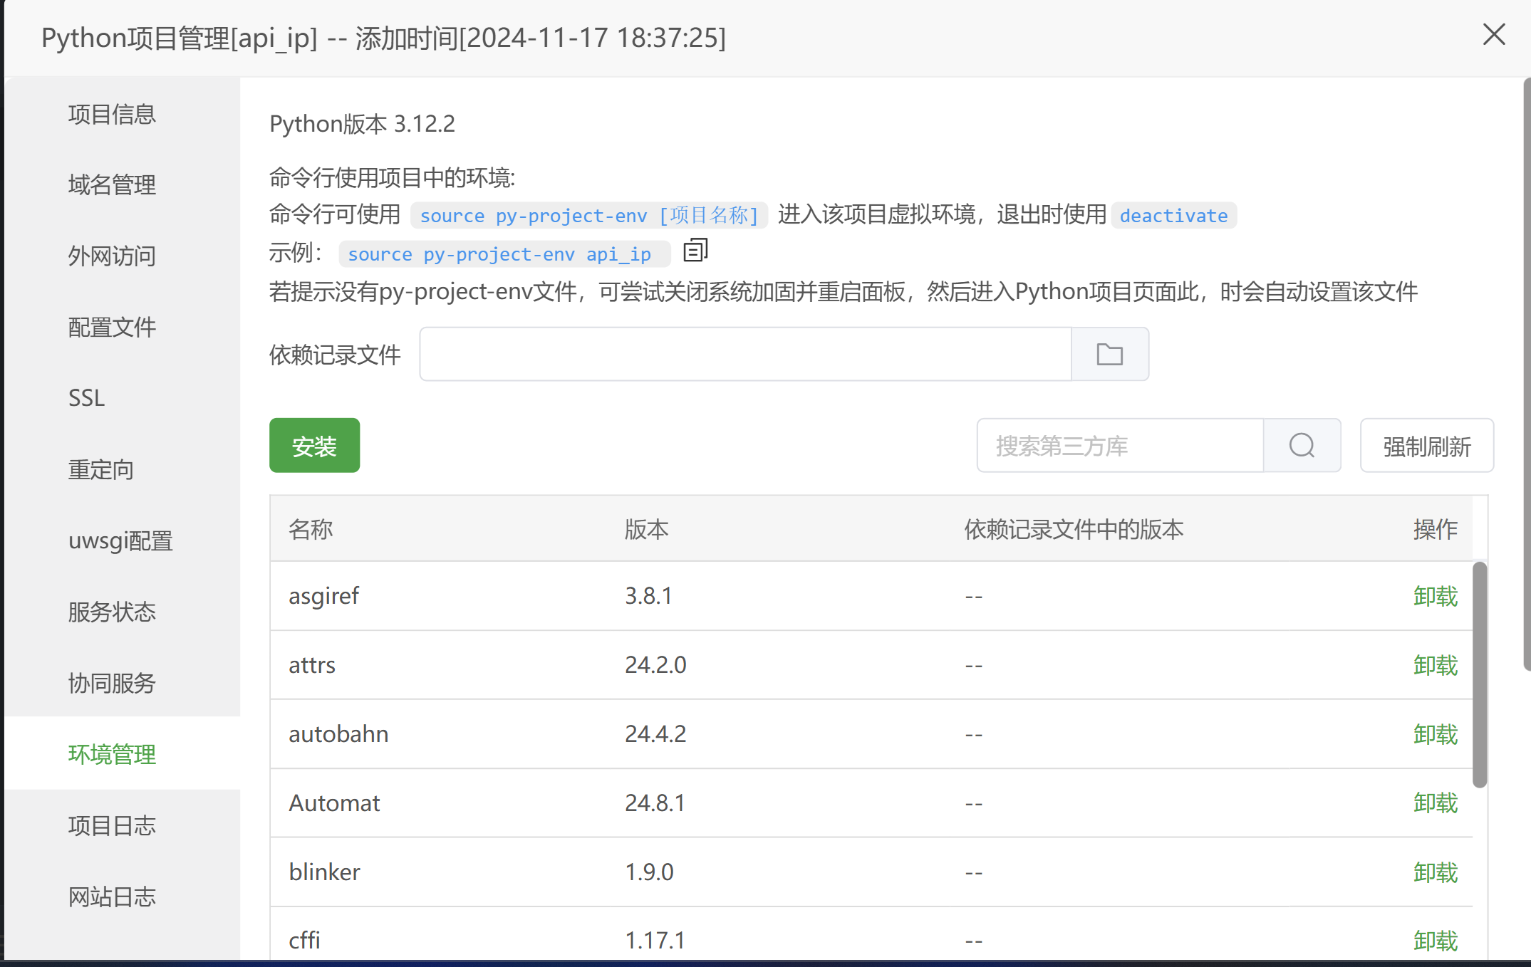Click the package table scrollbar thumb
The image size is (1531, 967).
(1480, 674)
